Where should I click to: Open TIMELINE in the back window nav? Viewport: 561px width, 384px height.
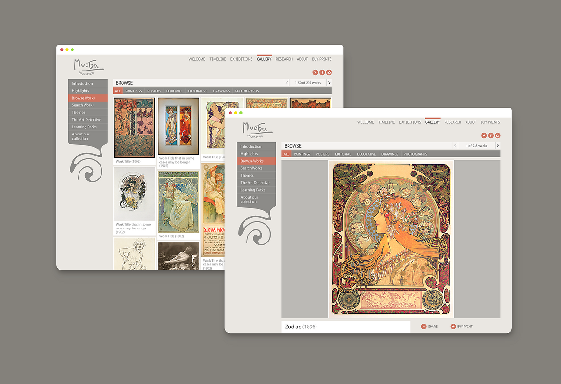(218, 59)
